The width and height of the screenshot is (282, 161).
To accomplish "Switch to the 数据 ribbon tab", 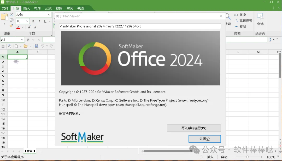I will click(x=59, y=8).
